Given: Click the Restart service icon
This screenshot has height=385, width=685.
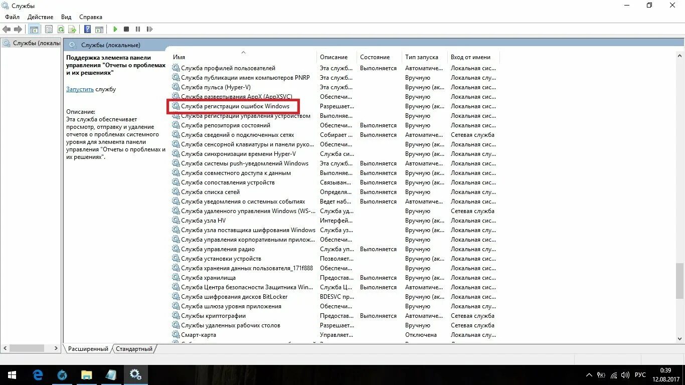Looking at the screenshot, I should (x=149, y=30).
